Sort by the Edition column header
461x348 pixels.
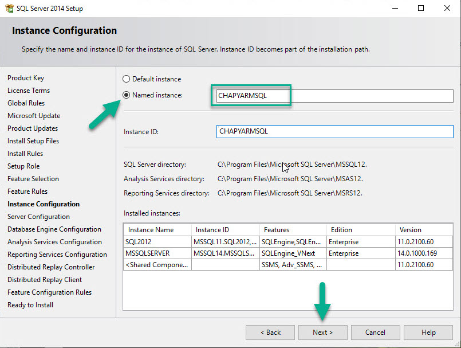[361, 230]
